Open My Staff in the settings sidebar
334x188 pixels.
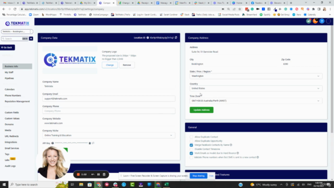[9, 72]
